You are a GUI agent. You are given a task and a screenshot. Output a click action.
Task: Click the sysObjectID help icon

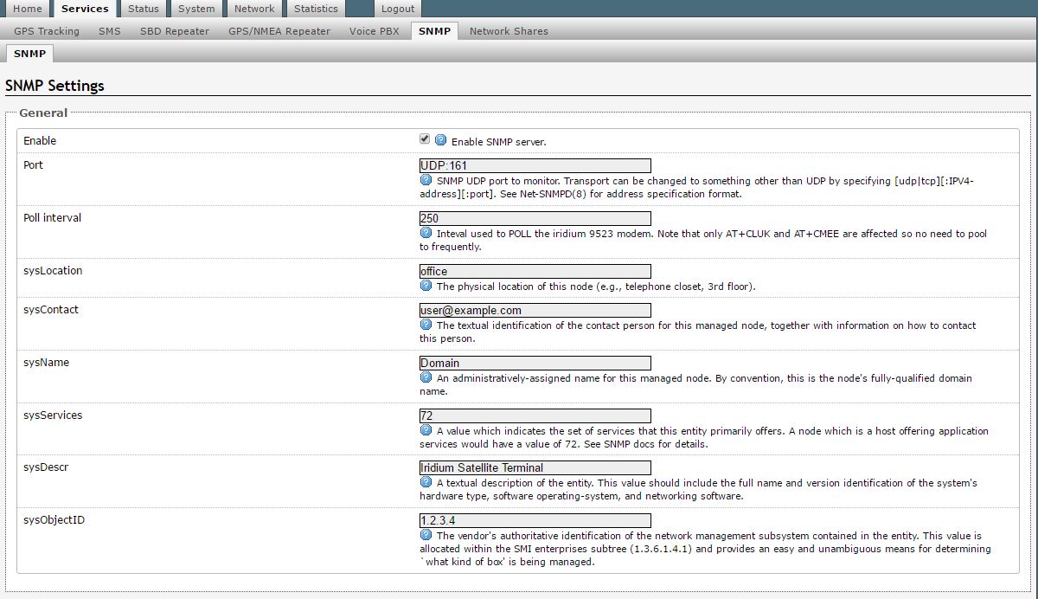click(x=426, y=535)
